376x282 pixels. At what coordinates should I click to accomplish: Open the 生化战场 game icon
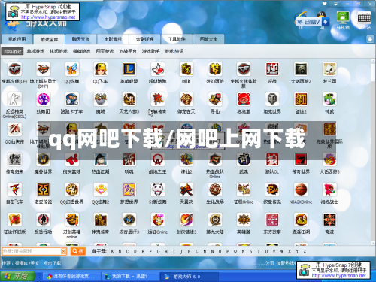(x=215, y=190)
